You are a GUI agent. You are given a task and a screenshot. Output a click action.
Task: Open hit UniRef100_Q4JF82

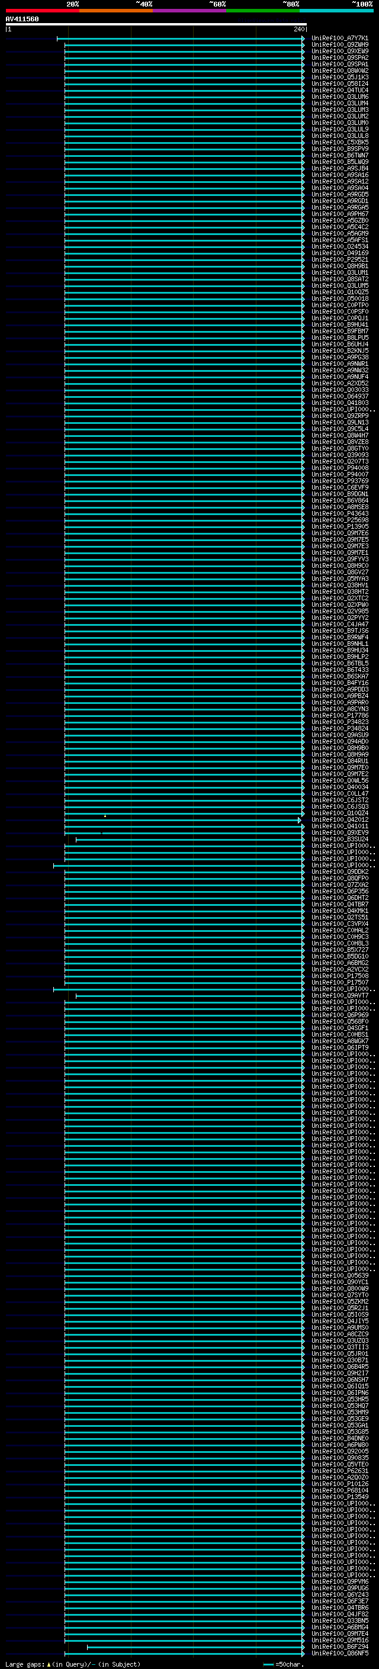click(x=339, y=1614)
